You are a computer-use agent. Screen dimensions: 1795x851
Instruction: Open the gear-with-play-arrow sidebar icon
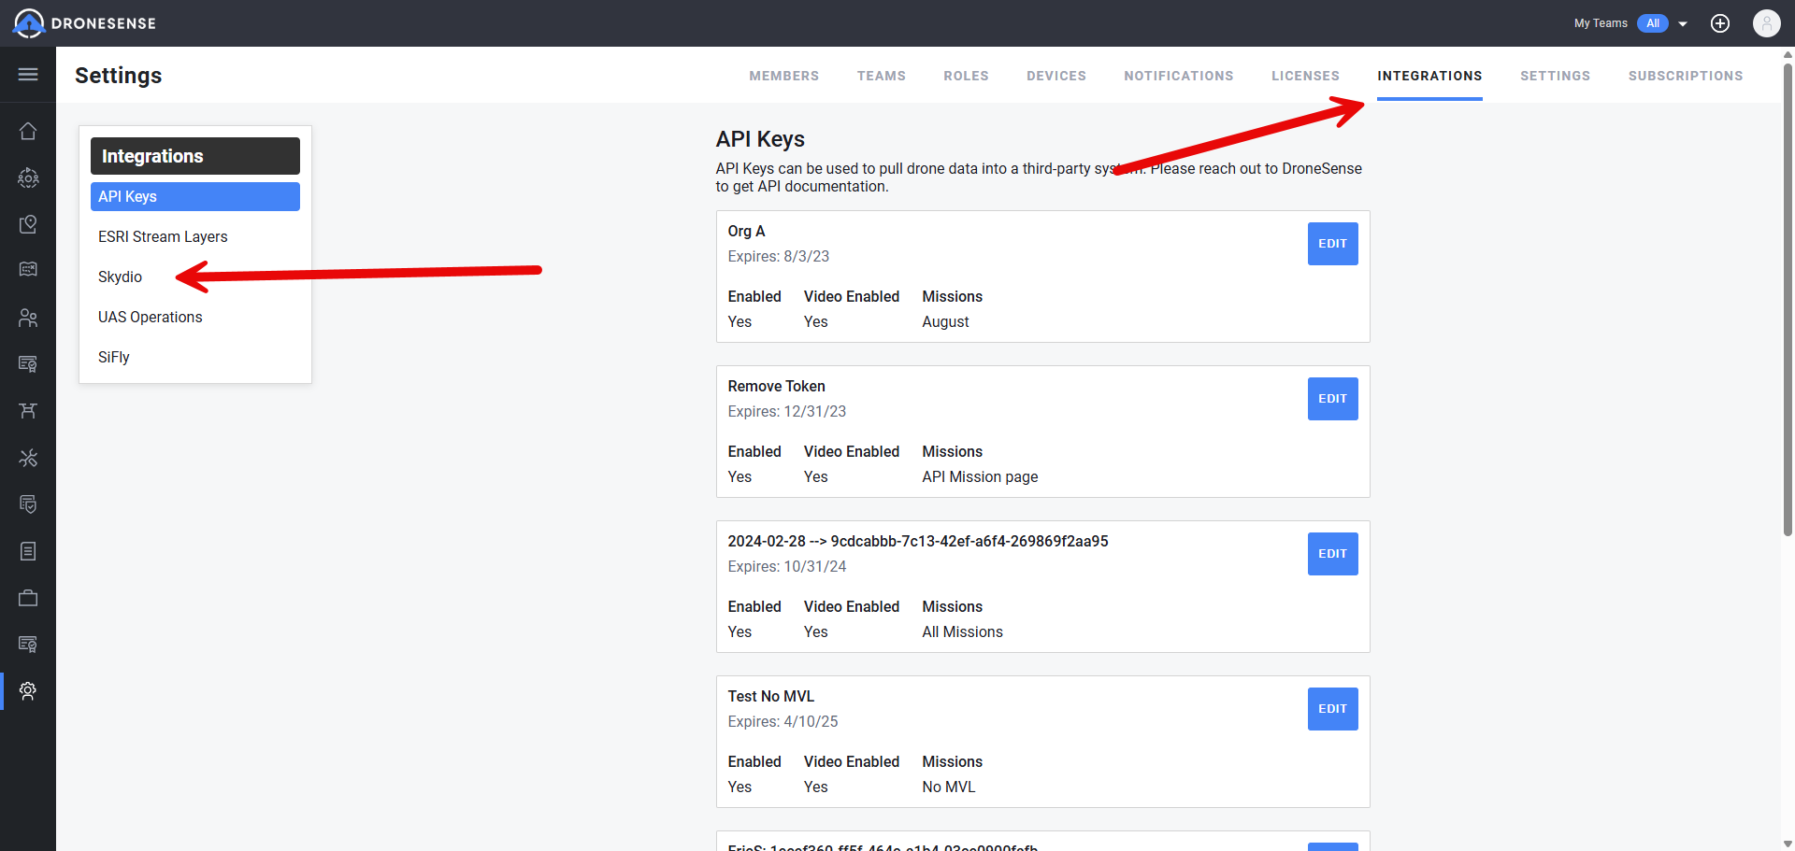coord(28,177)
